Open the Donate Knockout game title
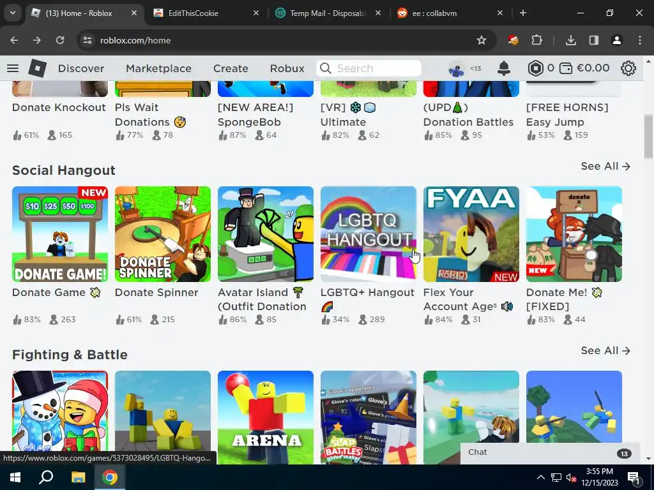654x490 pixels. [x=59, y=107]
